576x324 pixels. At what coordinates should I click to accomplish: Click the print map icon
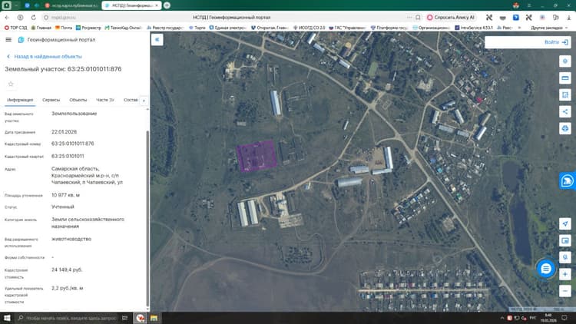click(565, 128)
